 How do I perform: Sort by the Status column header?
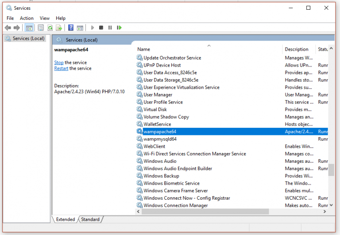323,49
